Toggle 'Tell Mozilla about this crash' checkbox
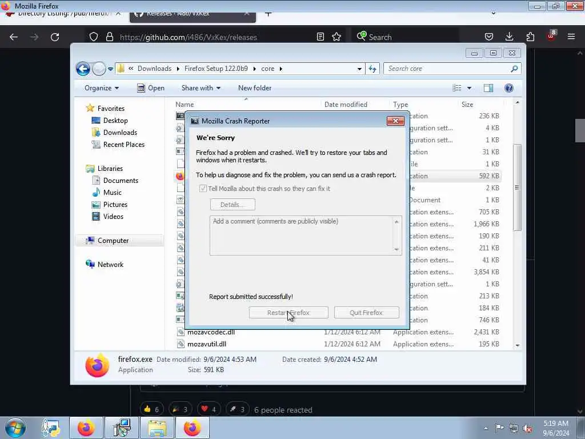Image resolution: width=585 pixels, height=439 pixels. point(203,189)
